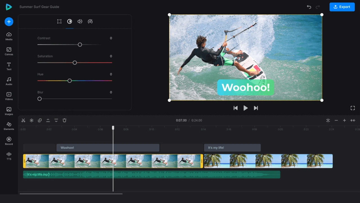Click the scissors split tool

tap(23, 120)
